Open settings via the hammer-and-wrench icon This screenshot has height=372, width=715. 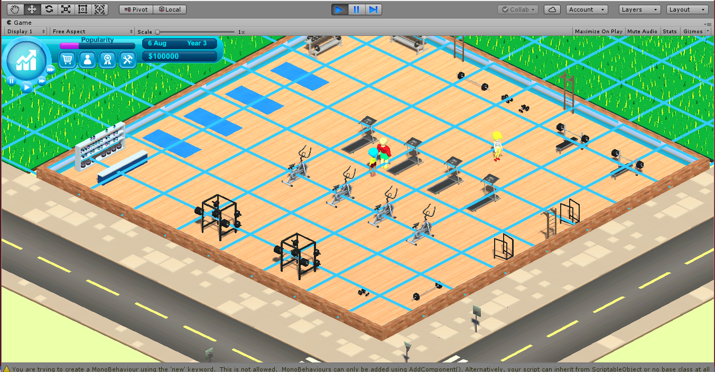127,60
